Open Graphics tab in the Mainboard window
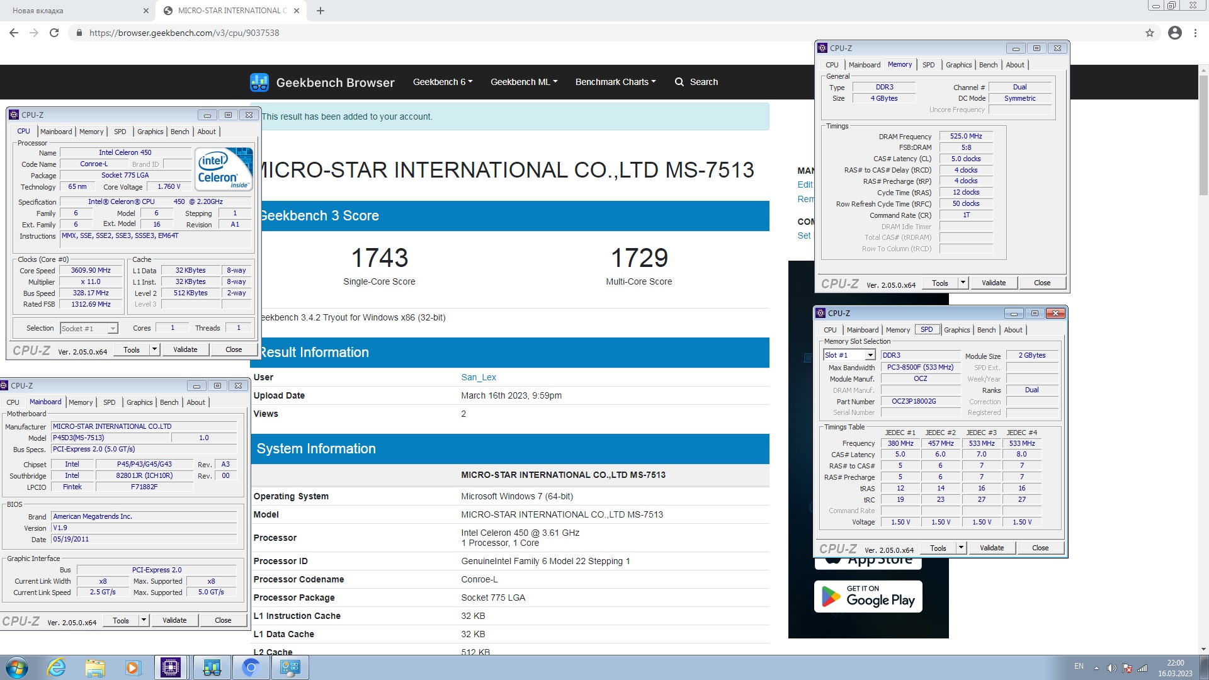 click(139, 402)
